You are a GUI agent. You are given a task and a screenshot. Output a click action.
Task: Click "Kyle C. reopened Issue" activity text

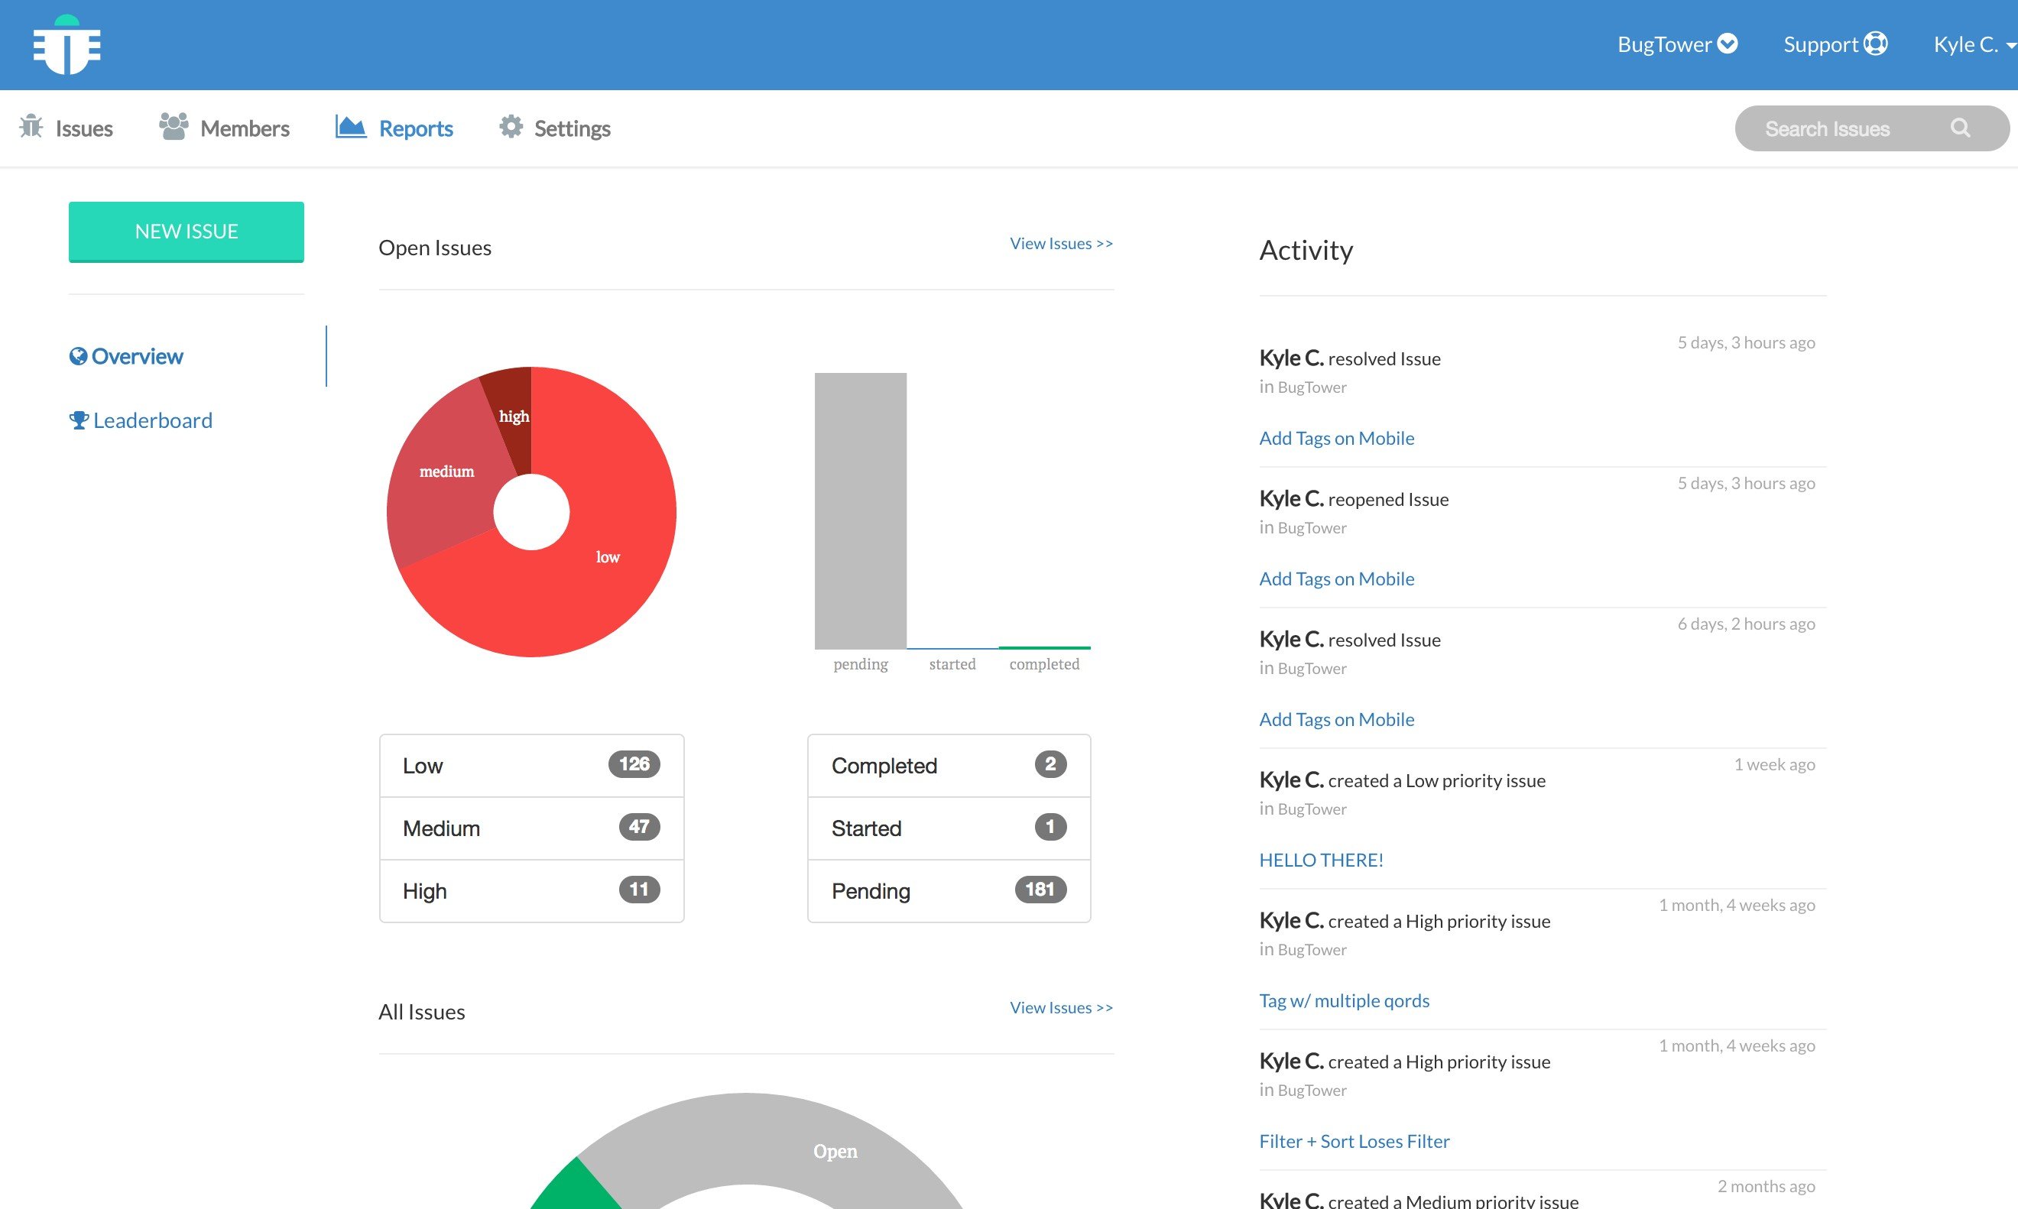[1354, 498]
